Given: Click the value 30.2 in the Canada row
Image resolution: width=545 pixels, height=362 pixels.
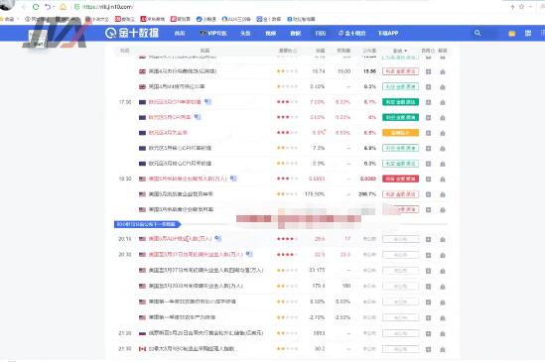Looking at the screenshot, I should pos(320,349).
